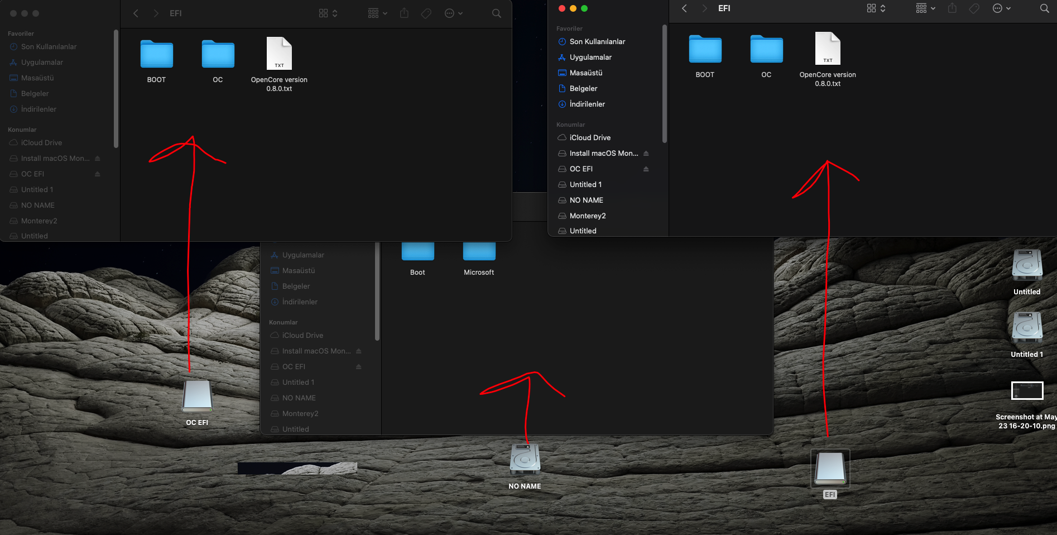Select the Boot folder in the background window
The height and width of the screenshot is (535, 1057).
(417, 259)
